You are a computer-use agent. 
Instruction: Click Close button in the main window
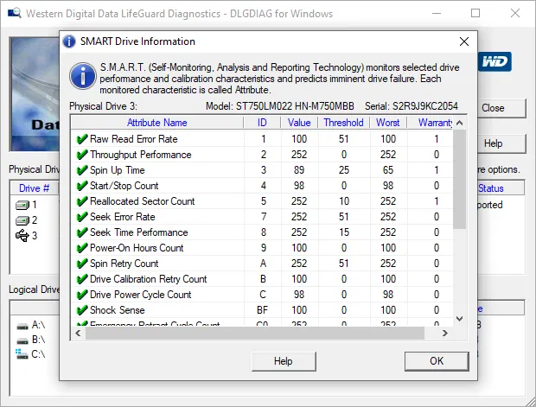coord(501,108)
